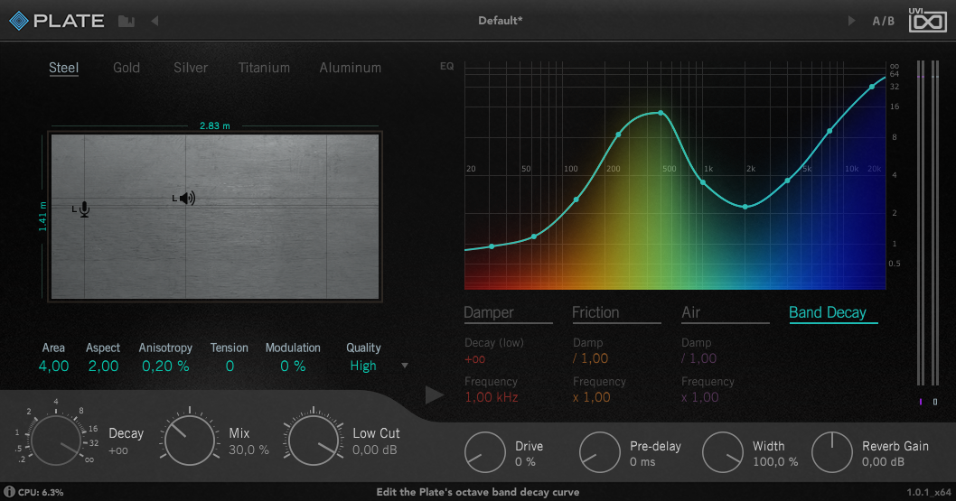Viewport: 956px width, 501px height.
Task: Click the Low Cut knob
Action: click(x=314, y=440)
